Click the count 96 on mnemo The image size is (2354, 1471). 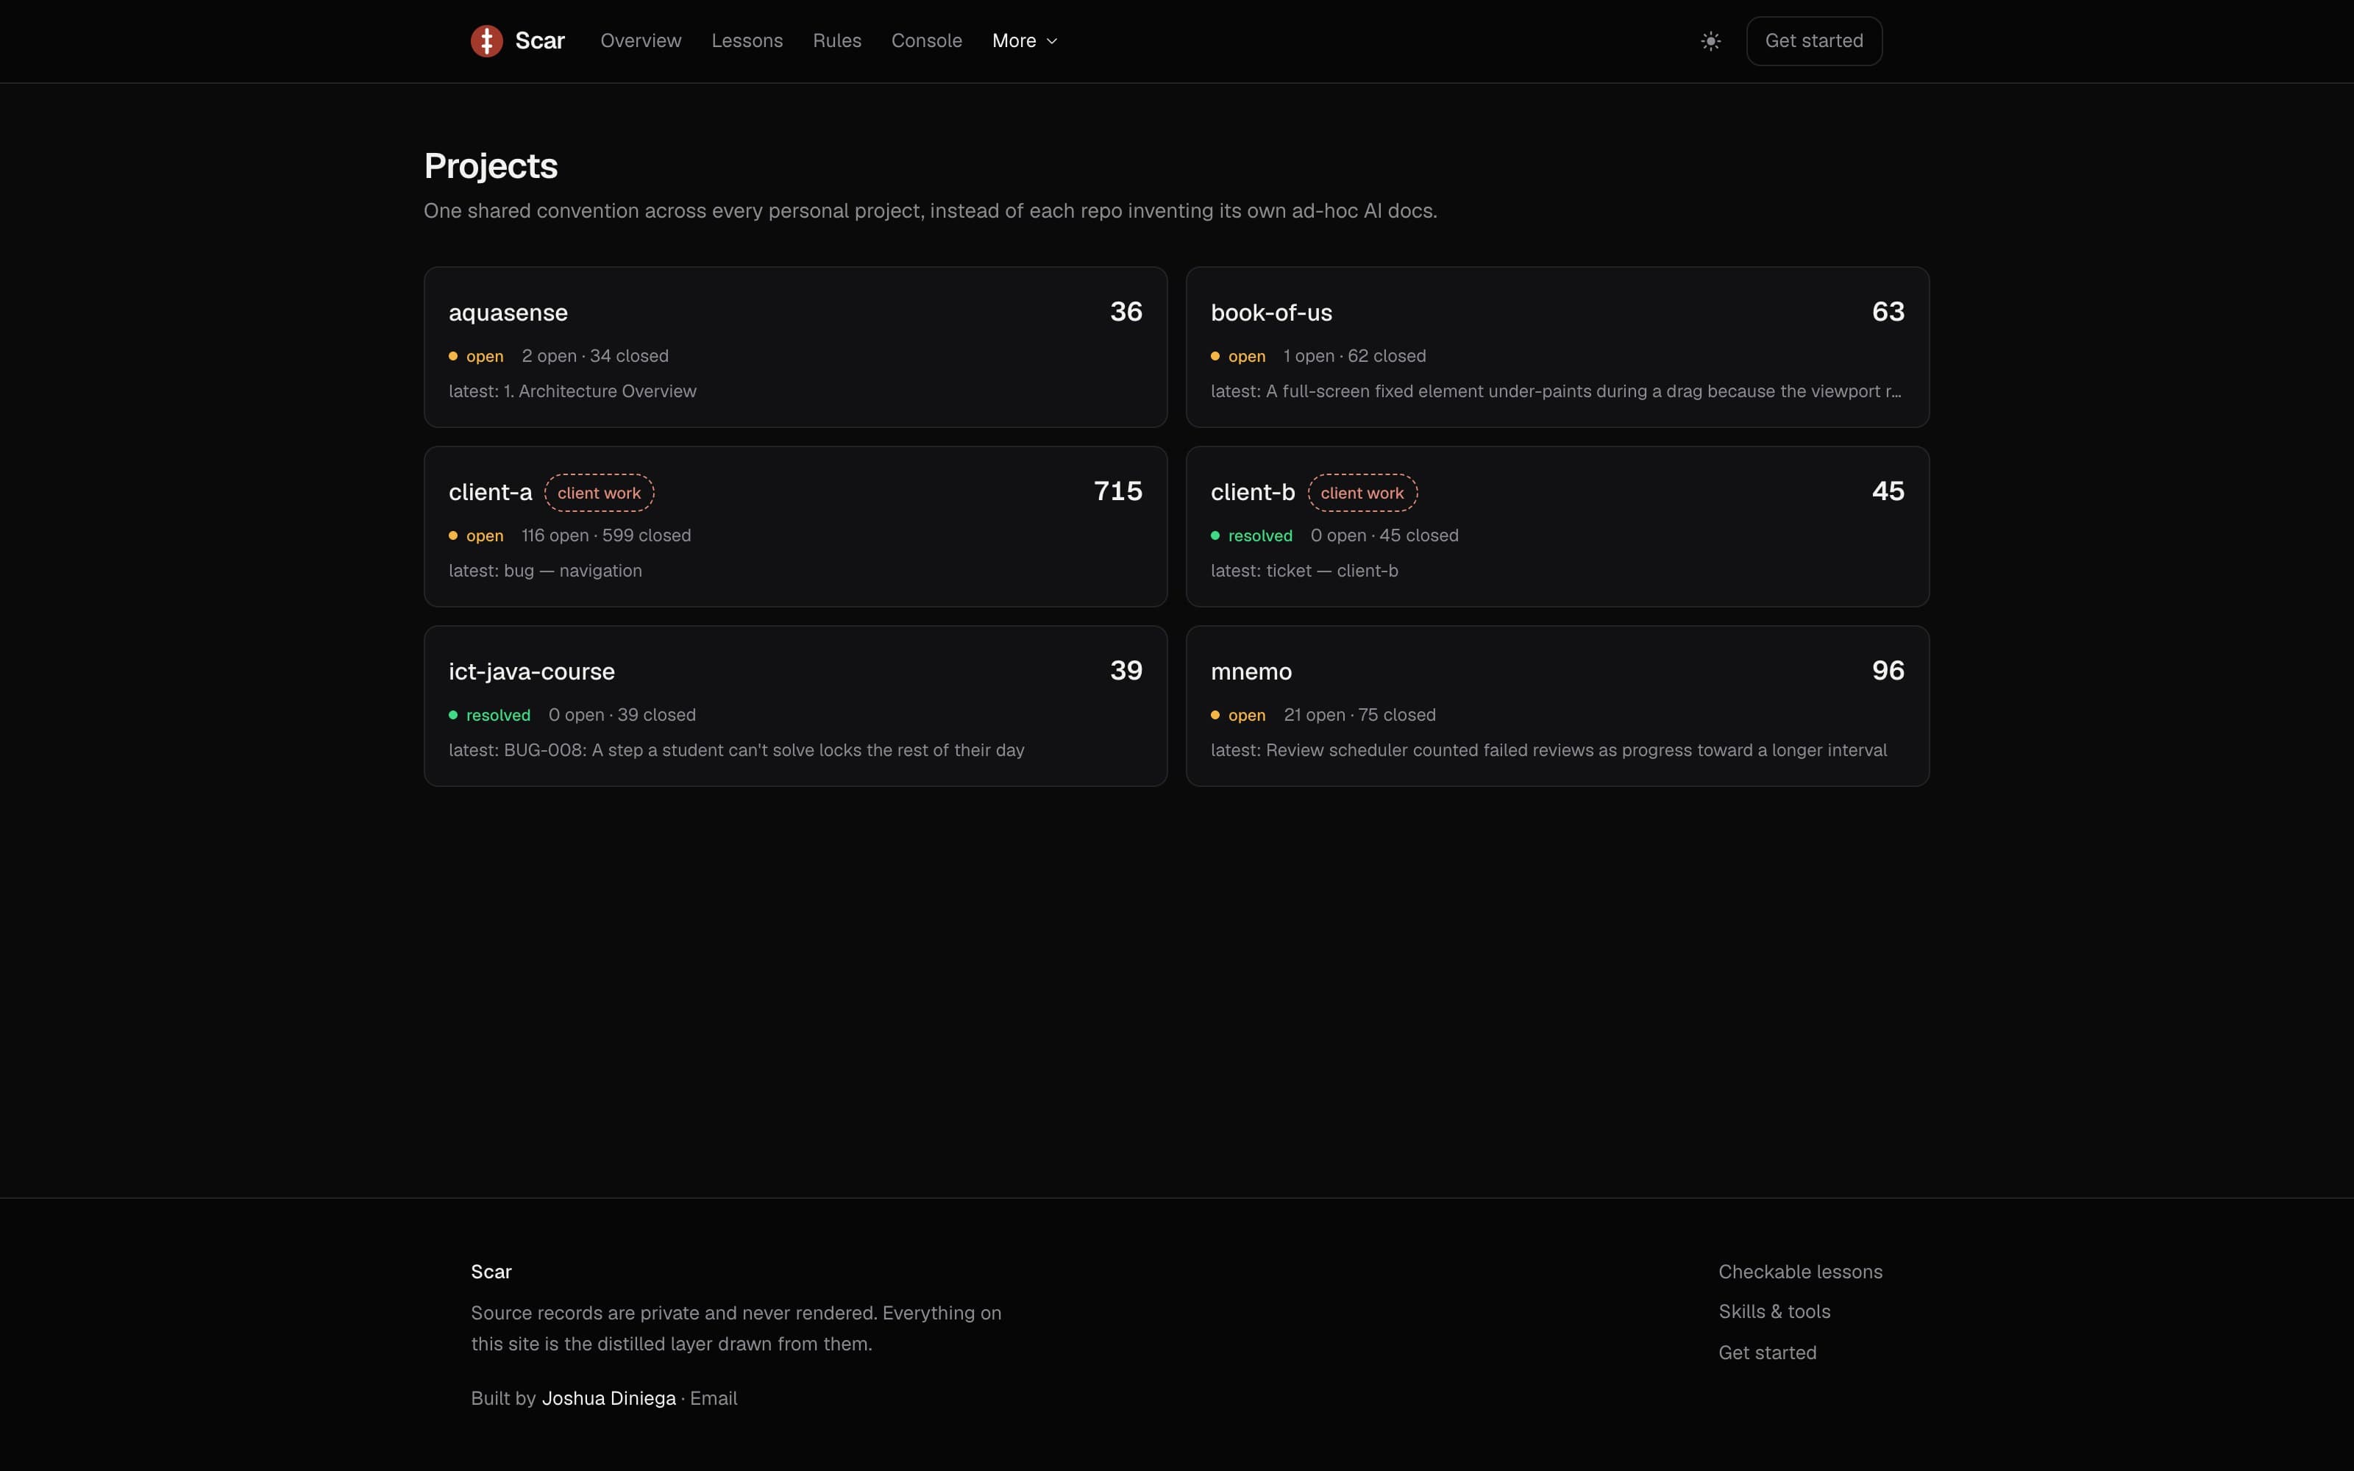click(1888, 670)
